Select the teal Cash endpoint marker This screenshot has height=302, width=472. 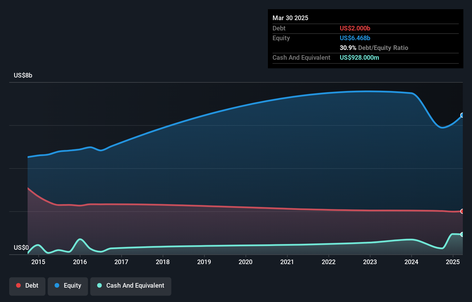462,234
